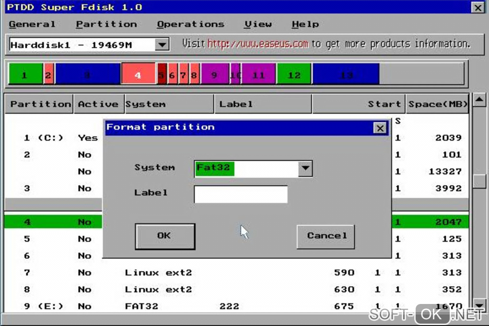Select partition row 8 Linux ext2
The image size is (489, 326).
click(x=236, y=289)
